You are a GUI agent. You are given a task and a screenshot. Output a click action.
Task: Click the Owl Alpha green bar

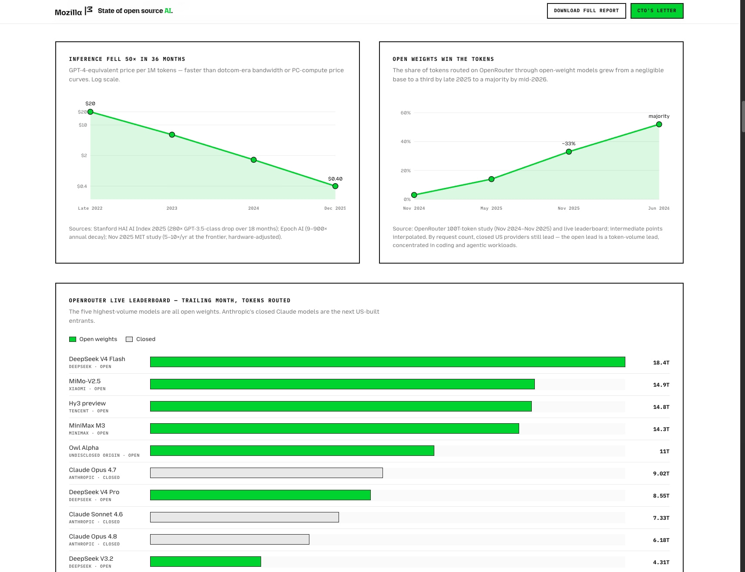coord(292,451)
